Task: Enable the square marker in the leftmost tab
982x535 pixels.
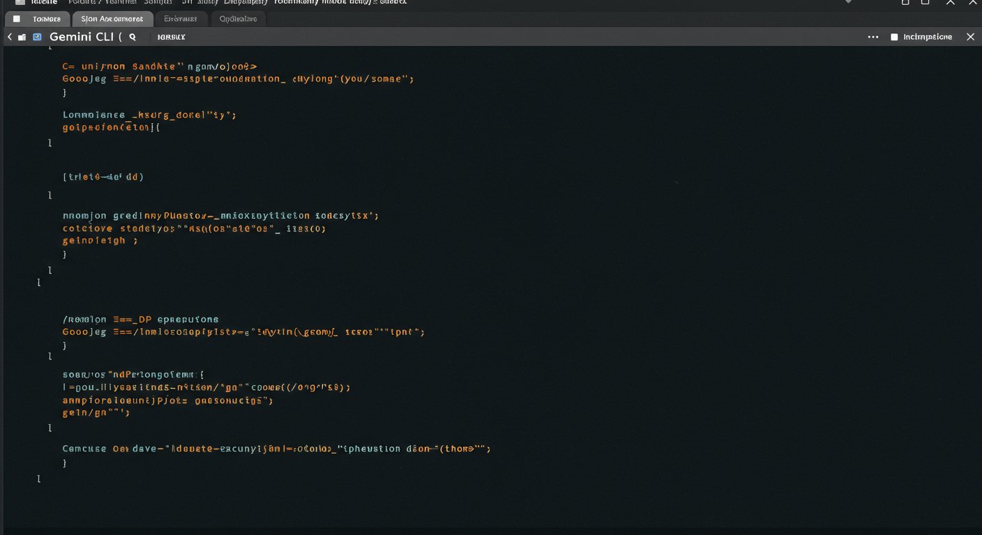Action: coord(17,19)
